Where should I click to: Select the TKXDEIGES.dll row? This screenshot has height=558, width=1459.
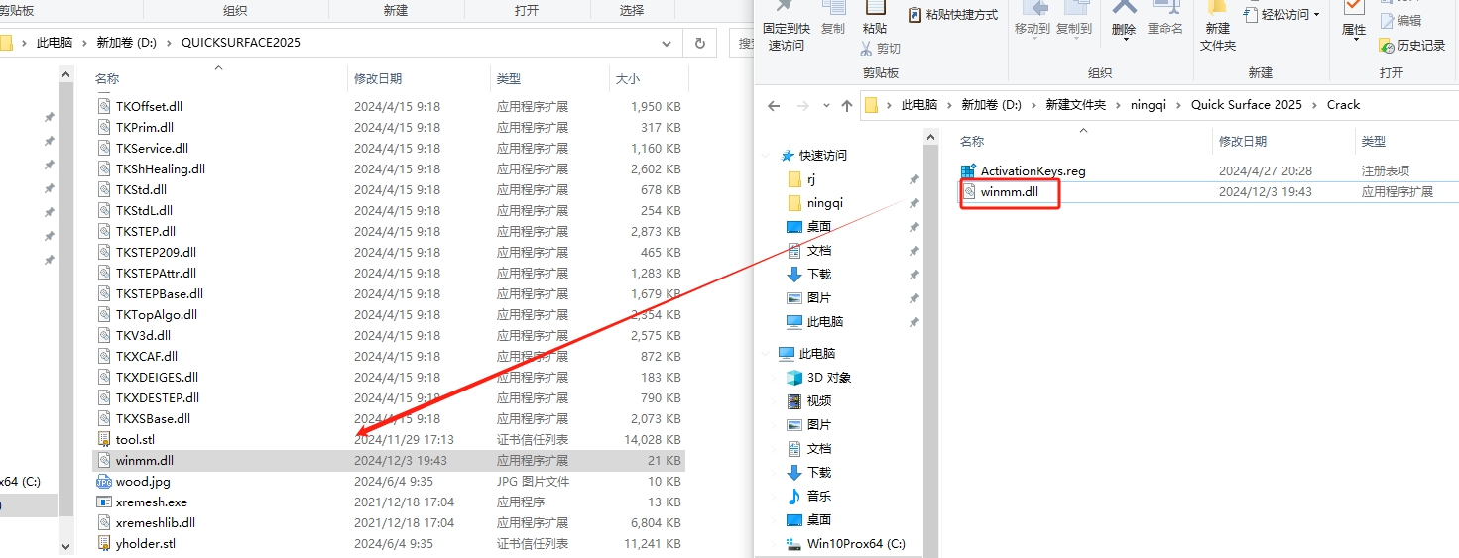(389, 377)
